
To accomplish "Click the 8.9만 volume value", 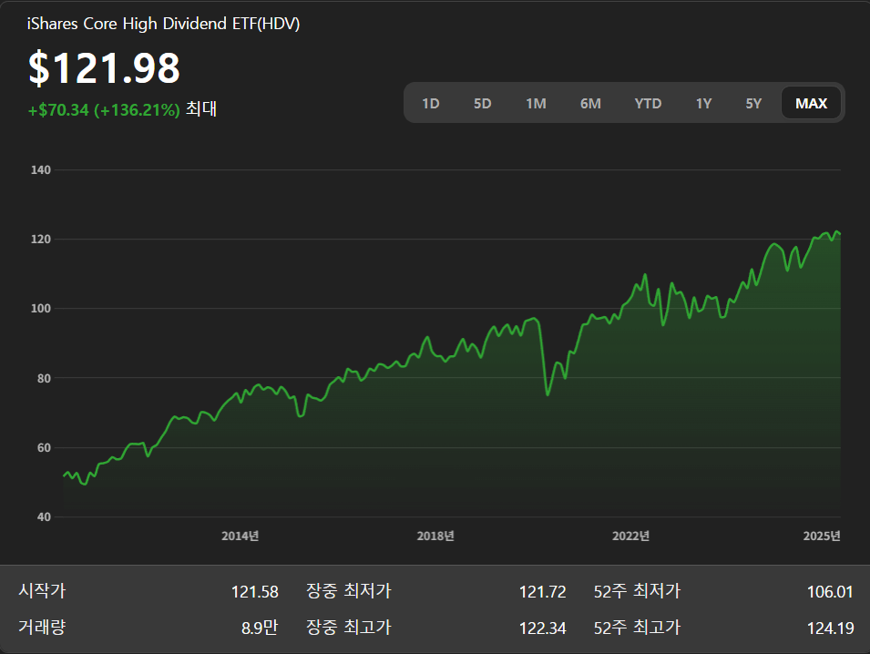I will pyautogui.click(x=260, y=628).
